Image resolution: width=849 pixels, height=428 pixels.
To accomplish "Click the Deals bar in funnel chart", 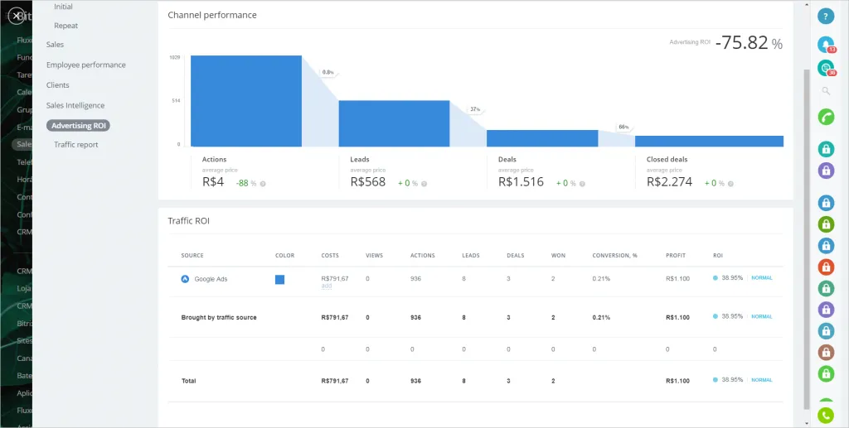I will (x=542, y=138).
